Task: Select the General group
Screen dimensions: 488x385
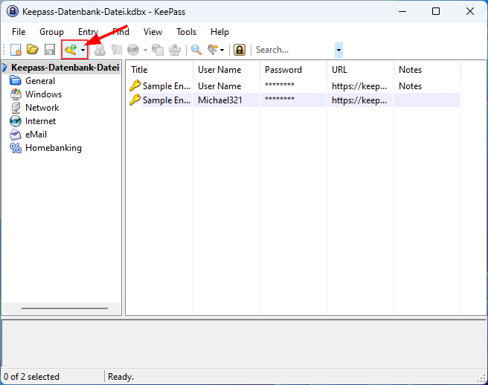Action: tap(40, 81)
